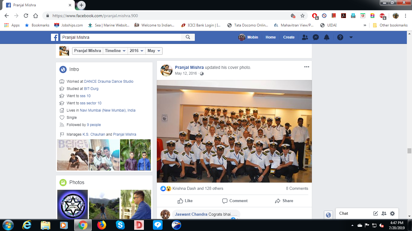Open the notifications bell icon

326,37
